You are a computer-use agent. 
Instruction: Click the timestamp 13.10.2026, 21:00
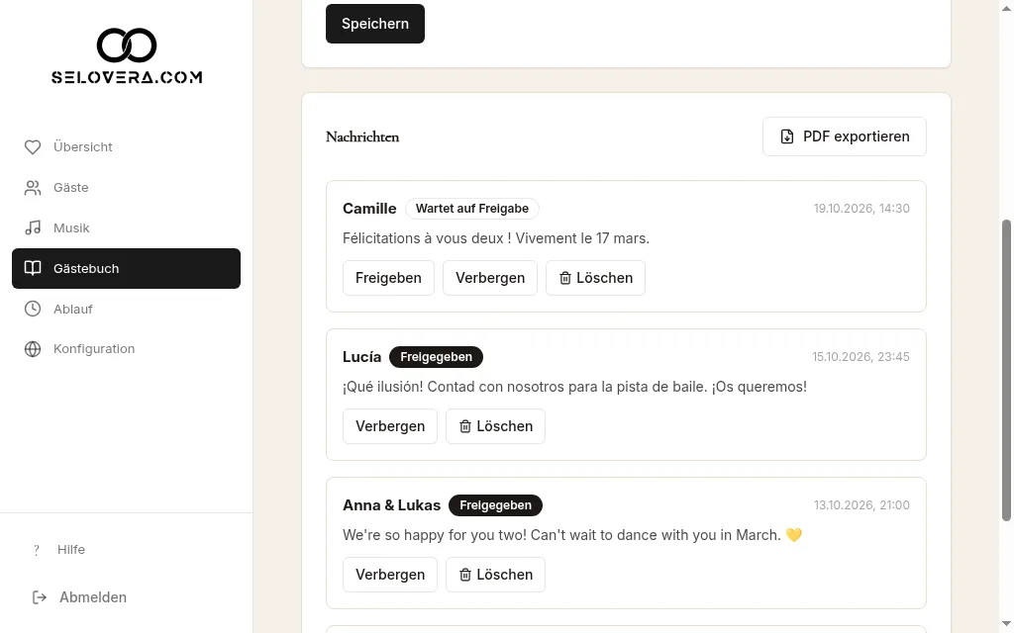coord(862,505)
